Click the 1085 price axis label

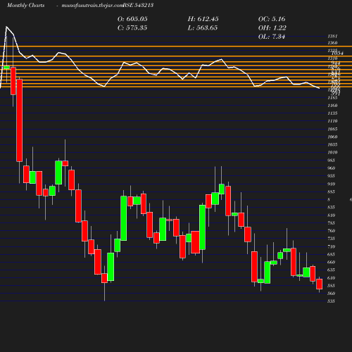pyautogui.click(x=332, y=129)
